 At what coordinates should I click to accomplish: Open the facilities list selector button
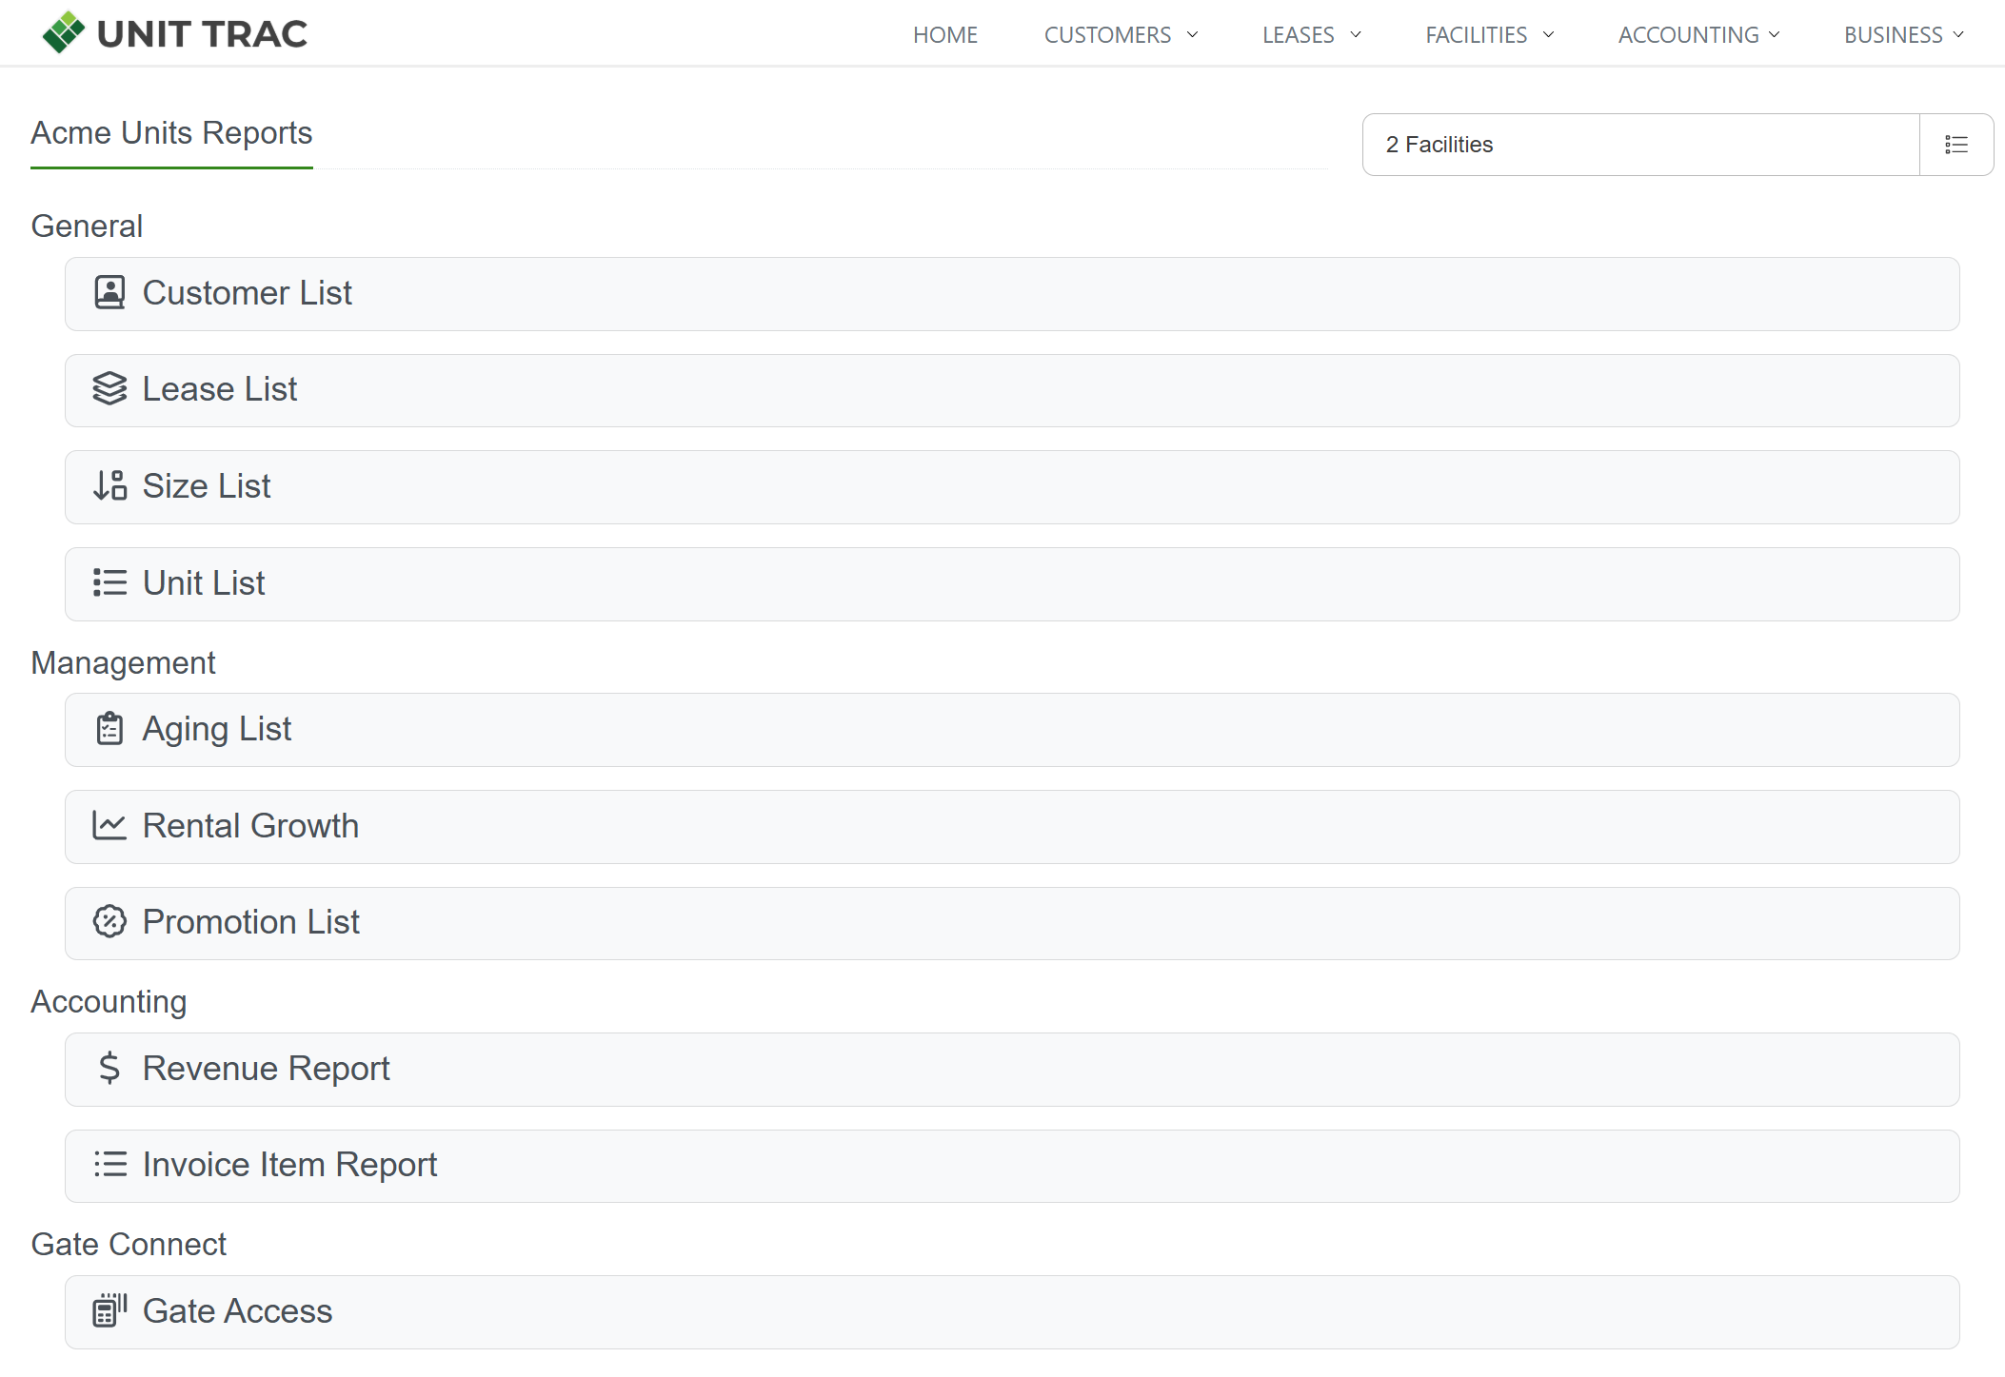click(x=1955, y=145)
